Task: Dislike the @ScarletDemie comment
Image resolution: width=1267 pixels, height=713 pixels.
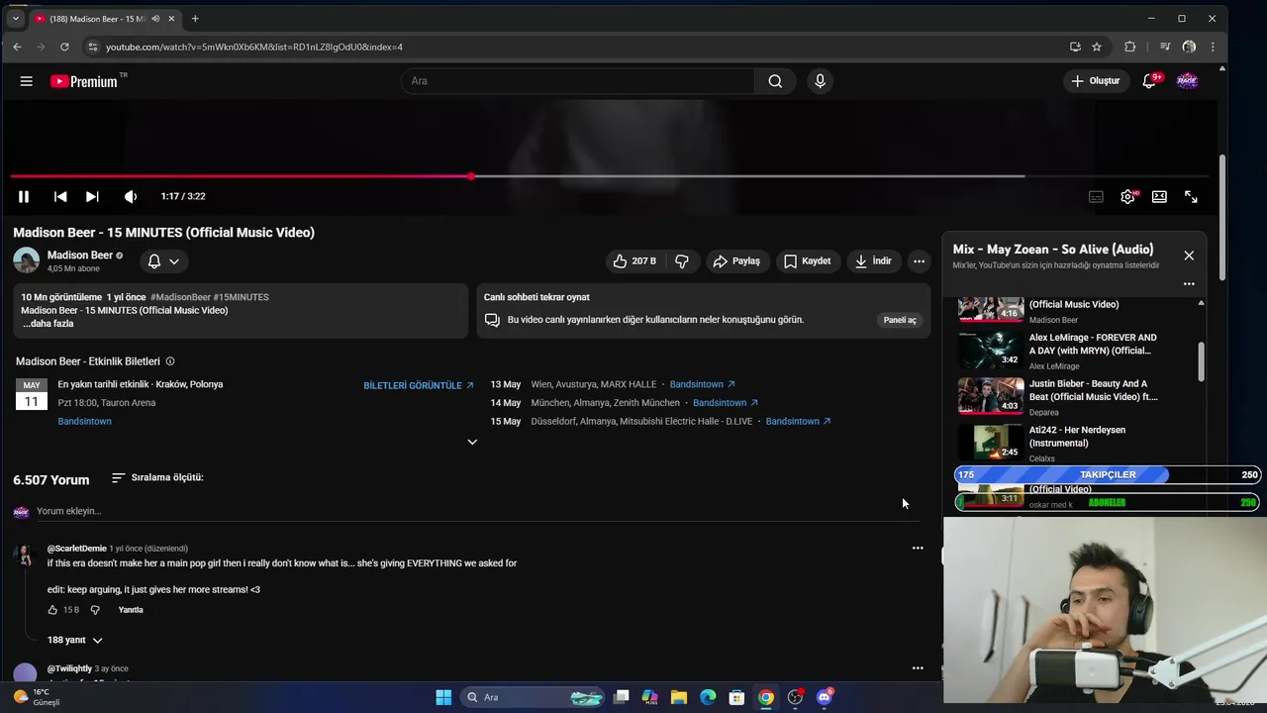Action: pos(95,610)
